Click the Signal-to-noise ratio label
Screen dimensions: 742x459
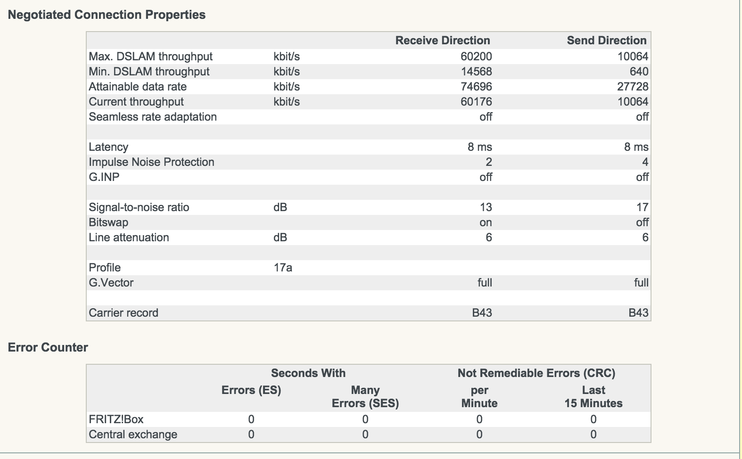point(139,207)
